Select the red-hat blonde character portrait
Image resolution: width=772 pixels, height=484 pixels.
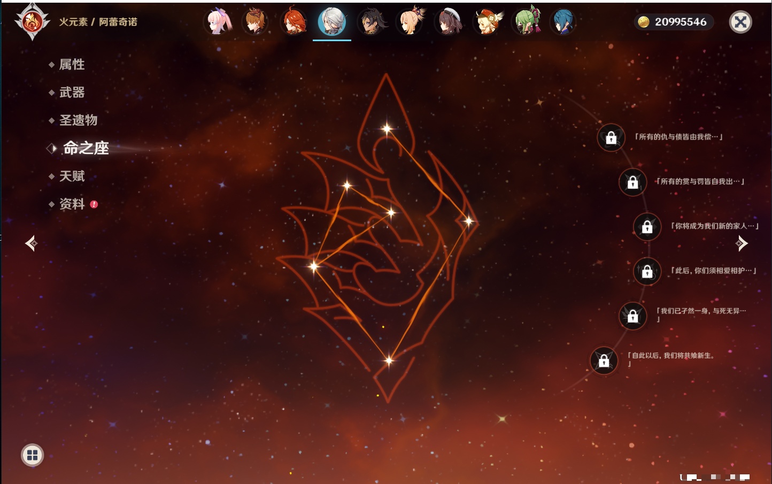488,22
